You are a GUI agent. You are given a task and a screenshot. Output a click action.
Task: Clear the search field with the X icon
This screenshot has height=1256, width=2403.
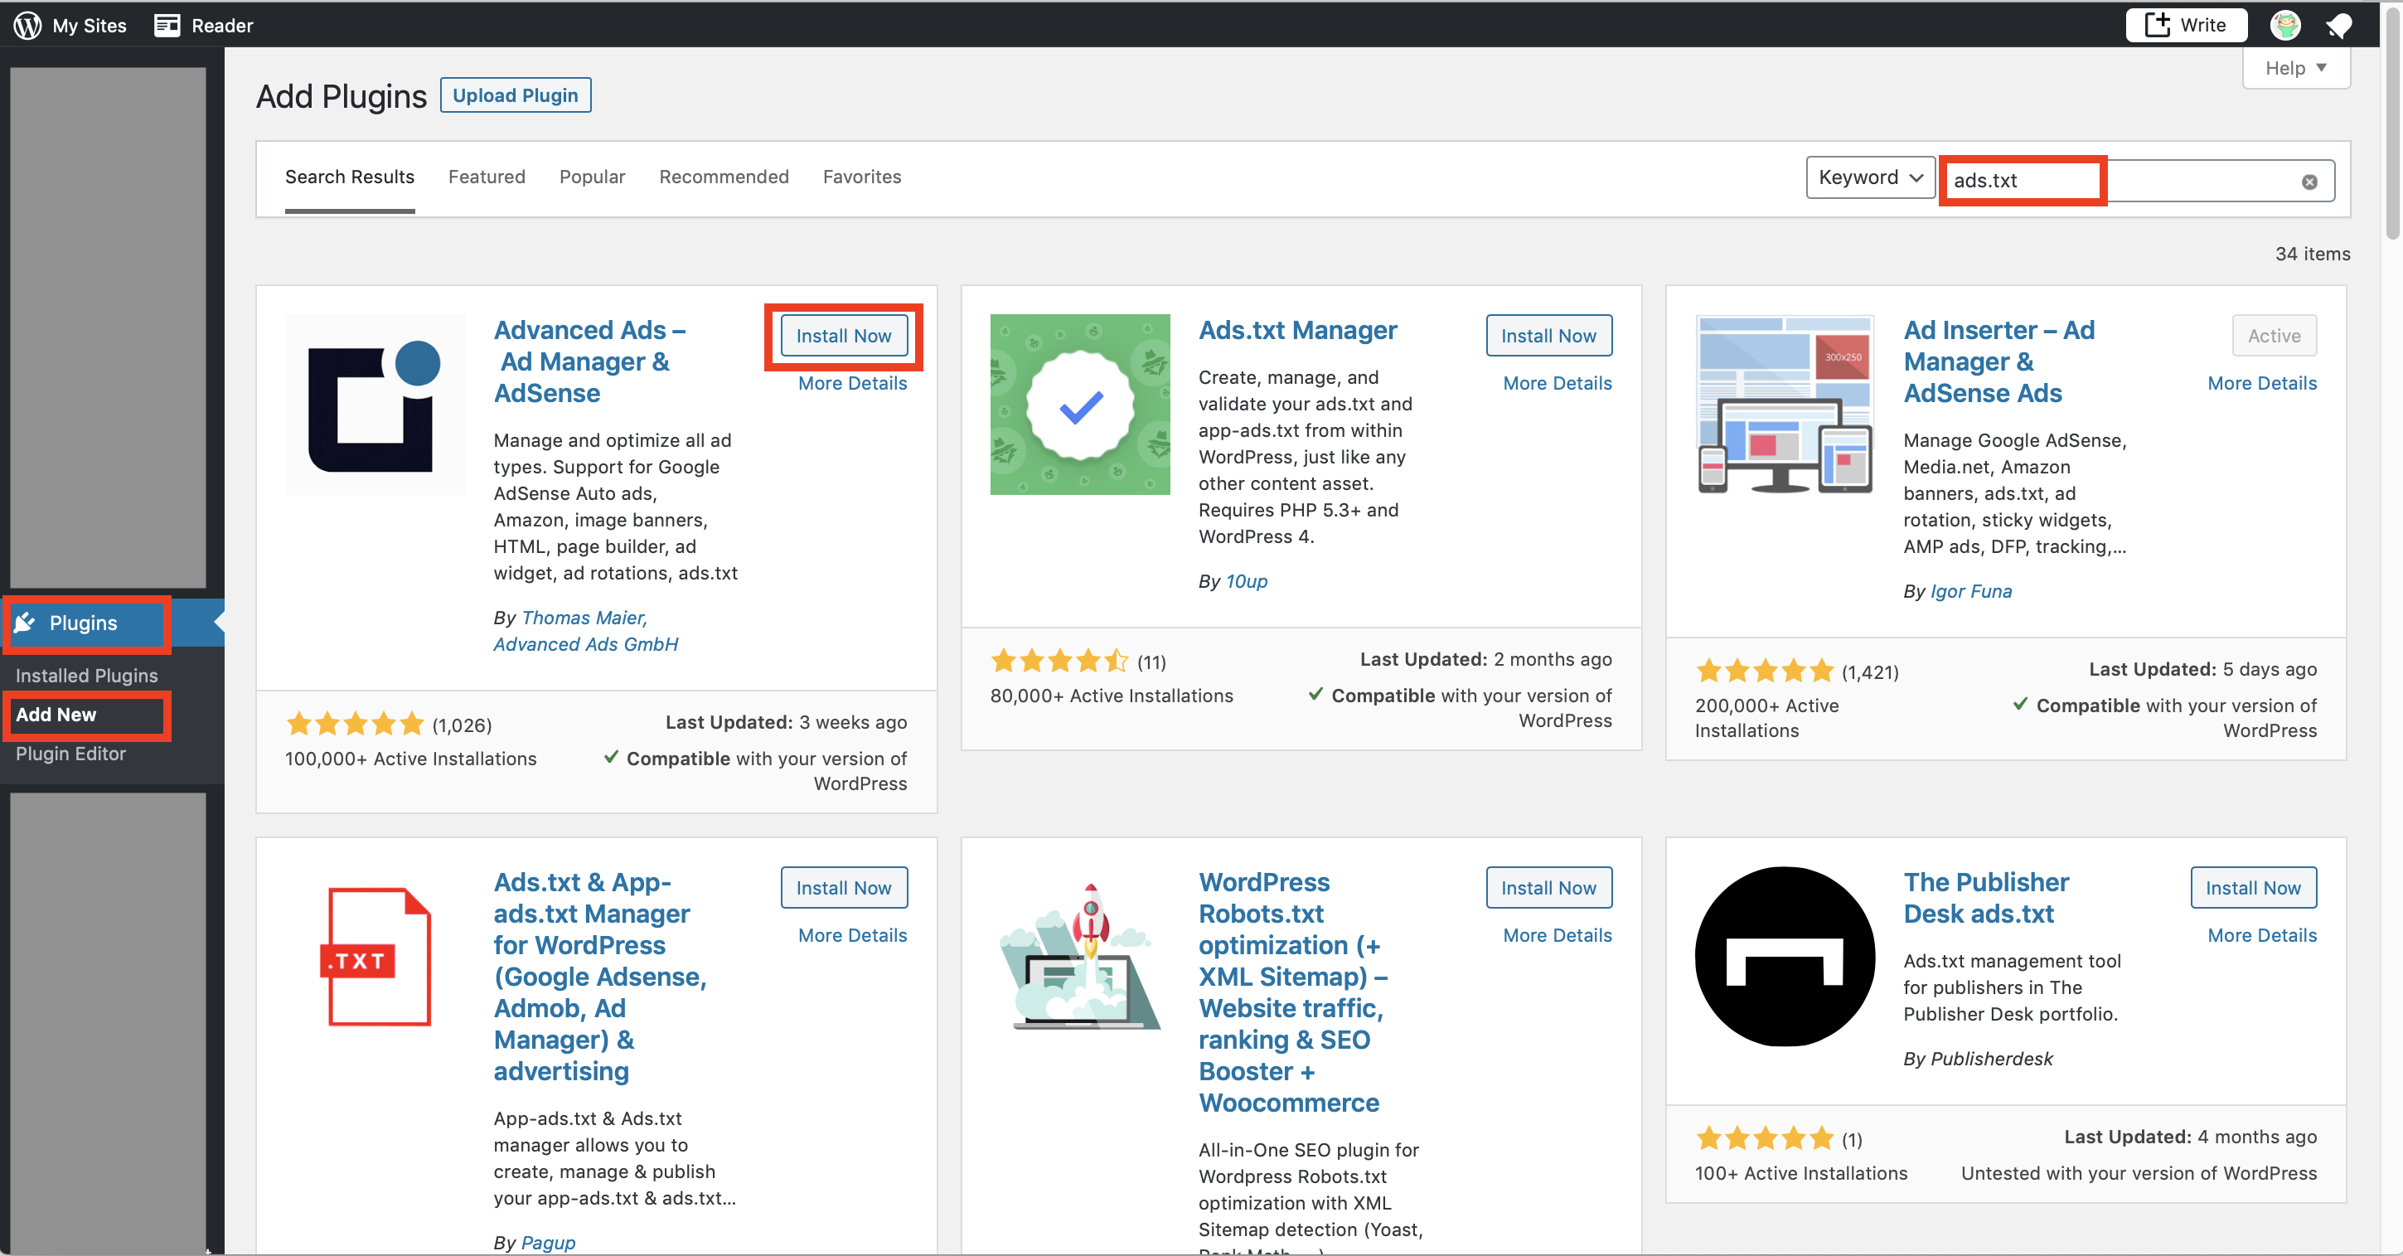point(2309,182)
